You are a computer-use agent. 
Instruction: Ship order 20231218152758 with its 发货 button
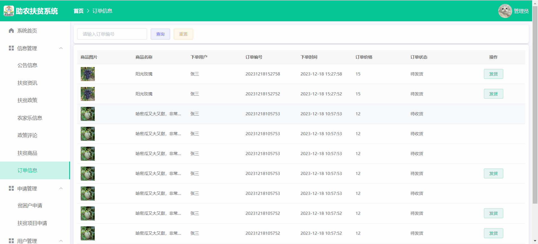coord(493,74)
